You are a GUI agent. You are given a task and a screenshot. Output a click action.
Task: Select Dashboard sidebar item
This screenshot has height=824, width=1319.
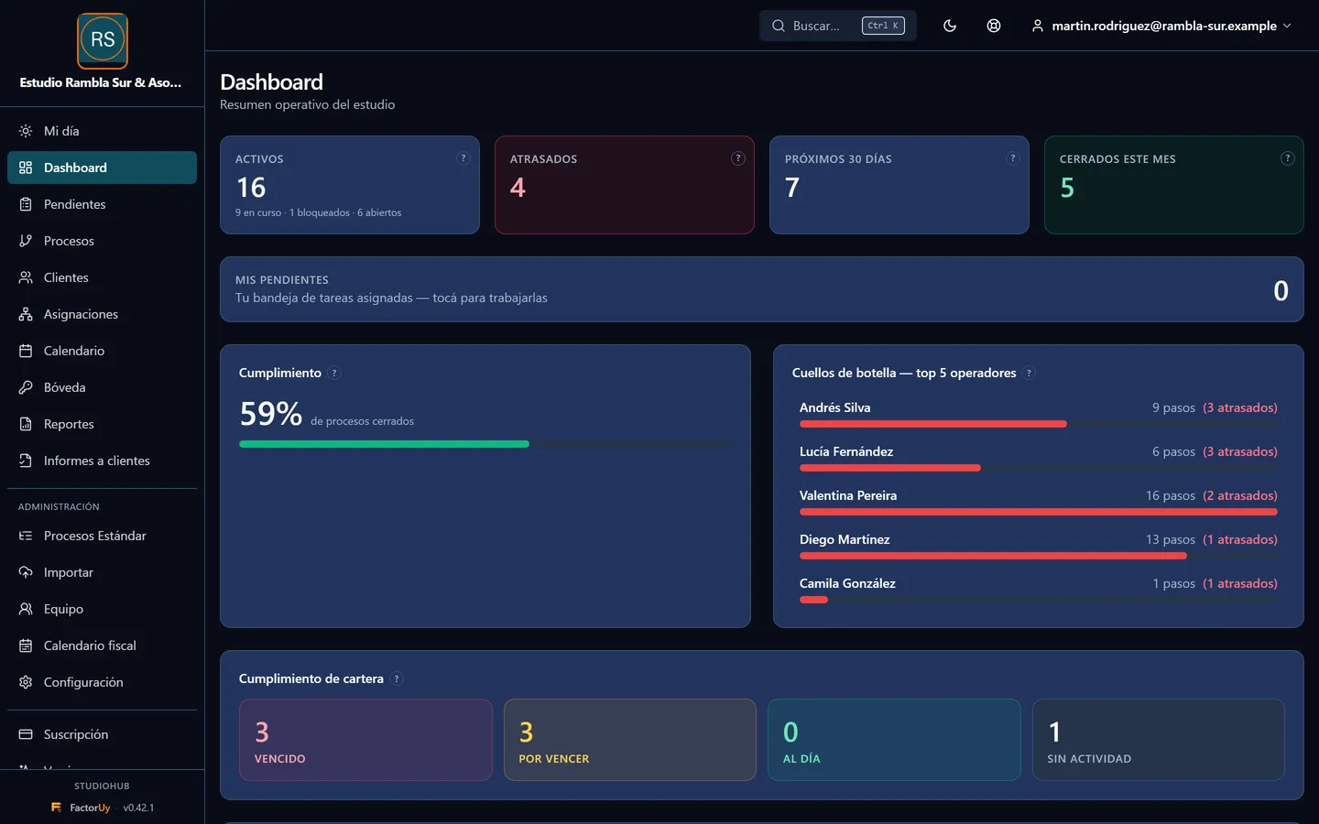pos(102,168)
